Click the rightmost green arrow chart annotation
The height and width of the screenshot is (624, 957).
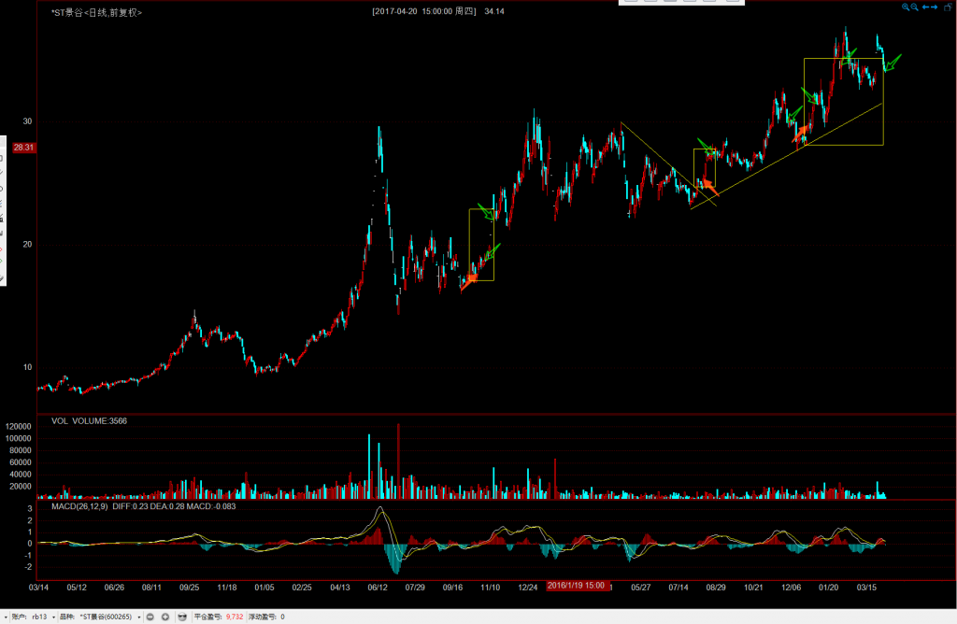click(893, 64)
